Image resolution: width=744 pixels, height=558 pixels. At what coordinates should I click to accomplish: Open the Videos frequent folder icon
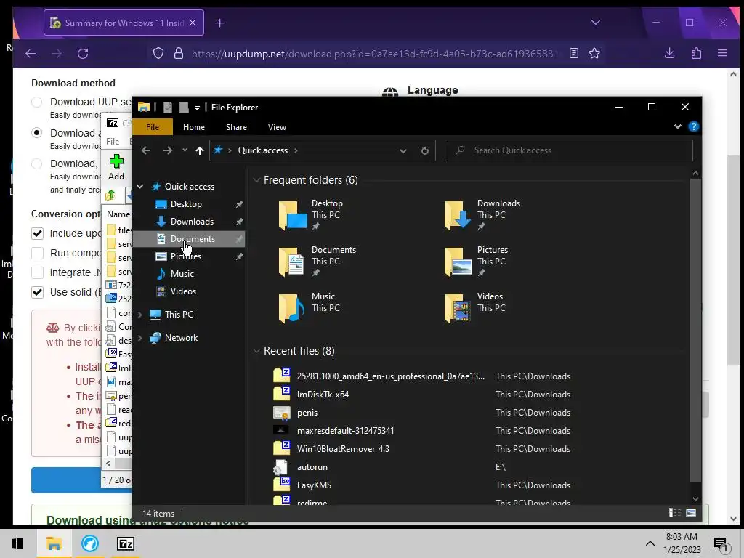coord(458,308)
